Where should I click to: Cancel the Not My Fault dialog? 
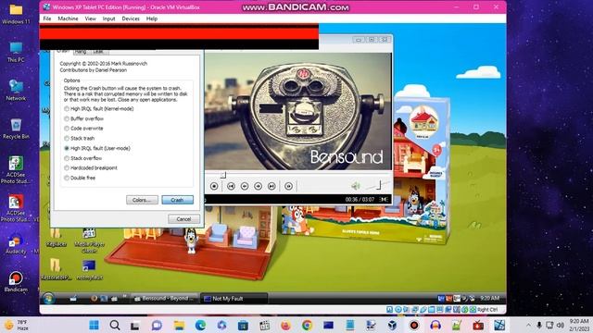[x=183, y=219]
